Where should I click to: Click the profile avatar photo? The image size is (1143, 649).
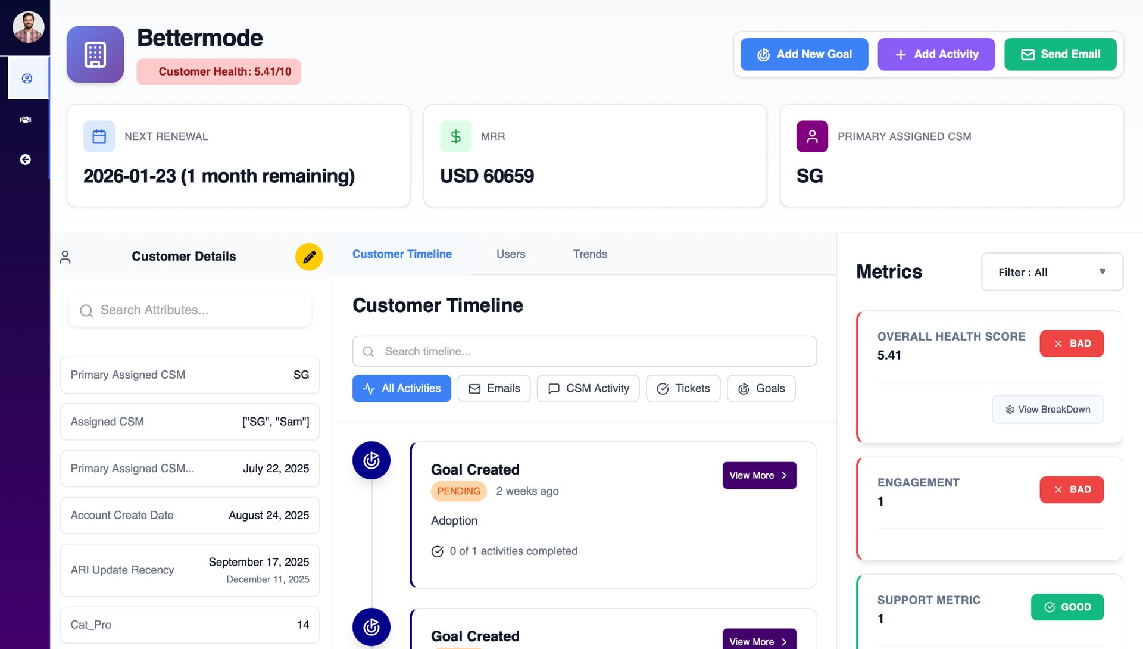pos(28,27)
